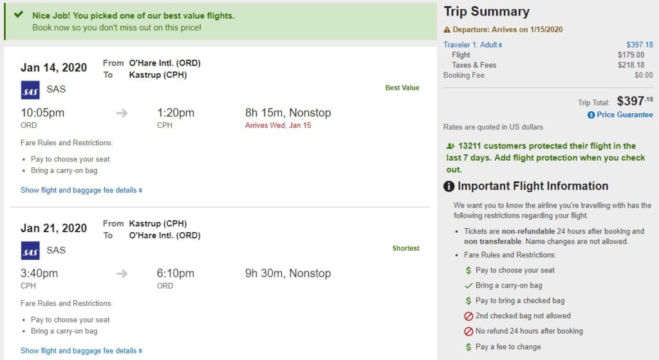Click the warning icon beside Departure notice

[x=447, y=30]
